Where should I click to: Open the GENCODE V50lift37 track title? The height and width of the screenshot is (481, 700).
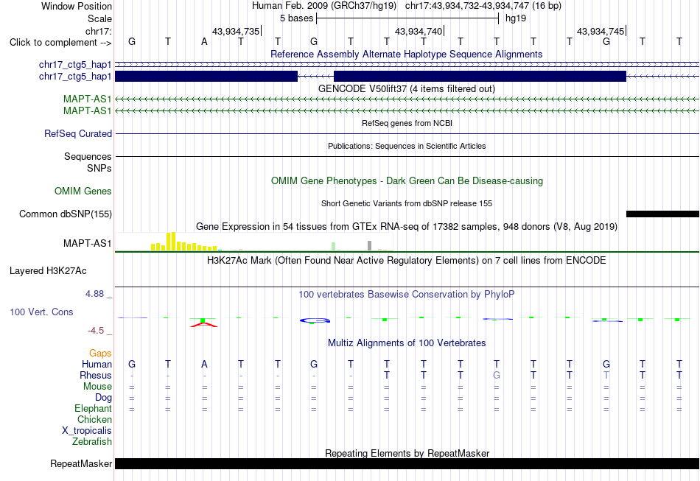coord(406,89)
